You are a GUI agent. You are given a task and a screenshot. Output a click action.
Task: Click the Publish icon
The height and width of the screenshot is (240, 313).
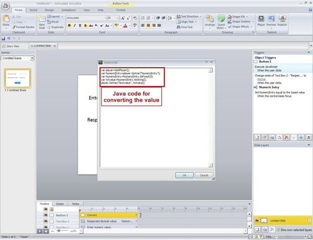(x=282, y=21)
